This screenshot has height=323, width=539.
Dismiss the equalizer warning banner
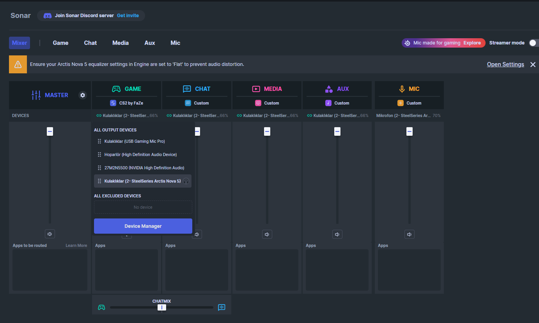pyautogui.click(x=533, y=64)
